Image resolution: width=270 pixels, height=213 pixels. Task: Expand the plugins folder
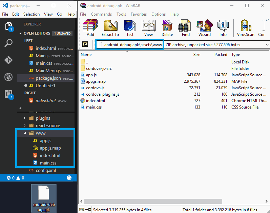pos(25,118)
